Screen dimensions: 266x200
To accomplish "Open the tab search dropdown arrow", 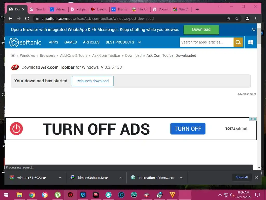I will (219, 7).
